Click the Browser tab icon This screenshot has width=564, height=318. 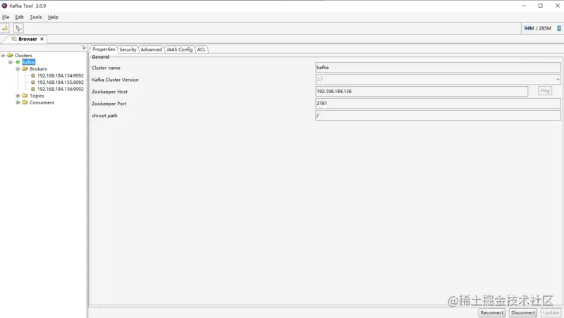[14, 39]
